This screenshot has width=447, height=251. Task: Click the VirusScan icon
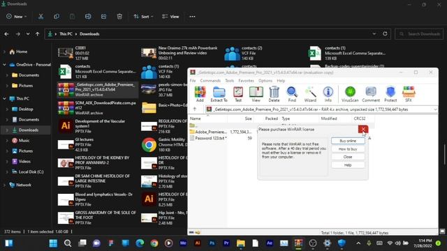[350, 94]
